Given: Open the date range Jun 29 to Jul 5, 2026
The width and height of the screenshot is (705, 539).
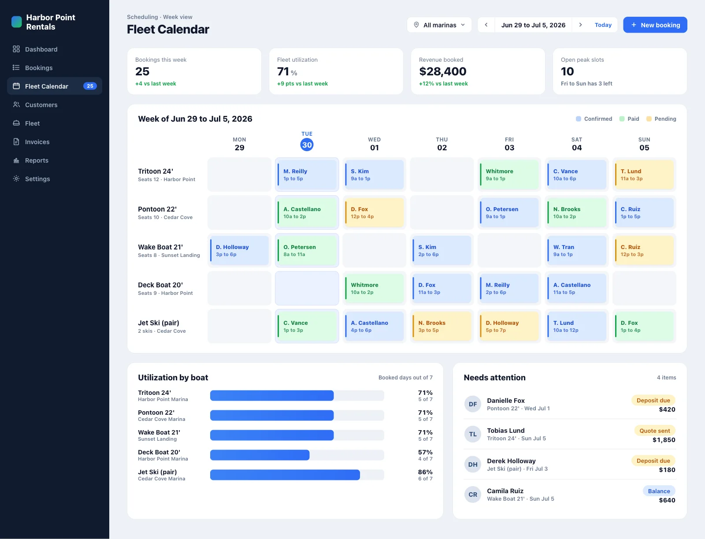Looking at the screenshot, I should point(533,25).
